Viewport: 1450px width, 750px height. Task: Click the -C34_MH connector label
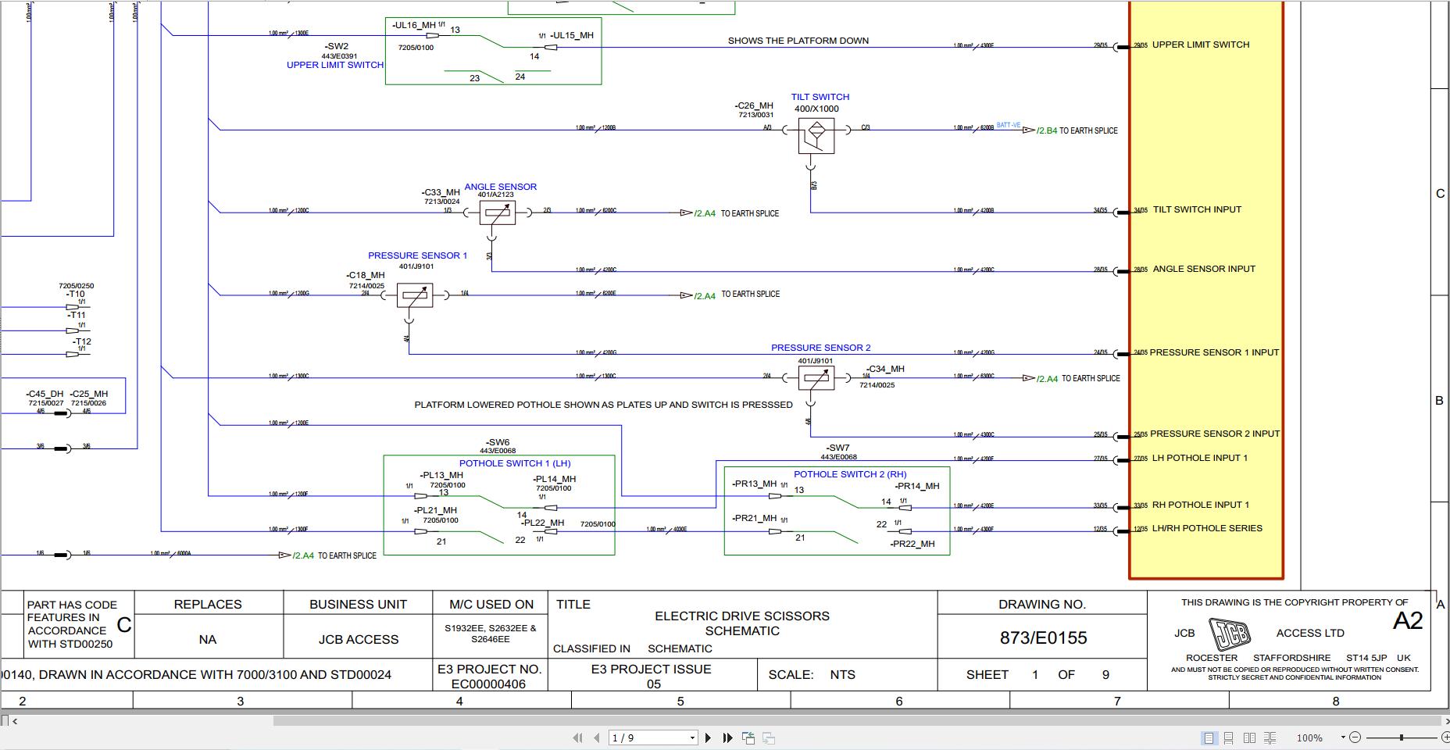pyautogui.click(x=885, y=369)
